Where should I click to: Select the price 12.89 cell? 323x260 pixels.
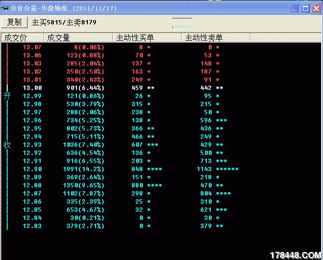pos(32,177)
